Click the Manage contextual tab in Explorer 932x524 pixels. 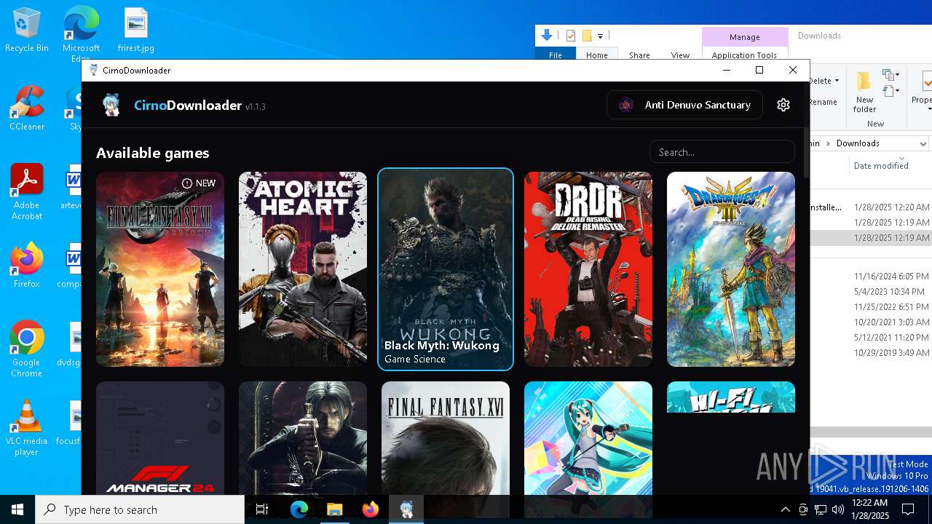point(745,36)
